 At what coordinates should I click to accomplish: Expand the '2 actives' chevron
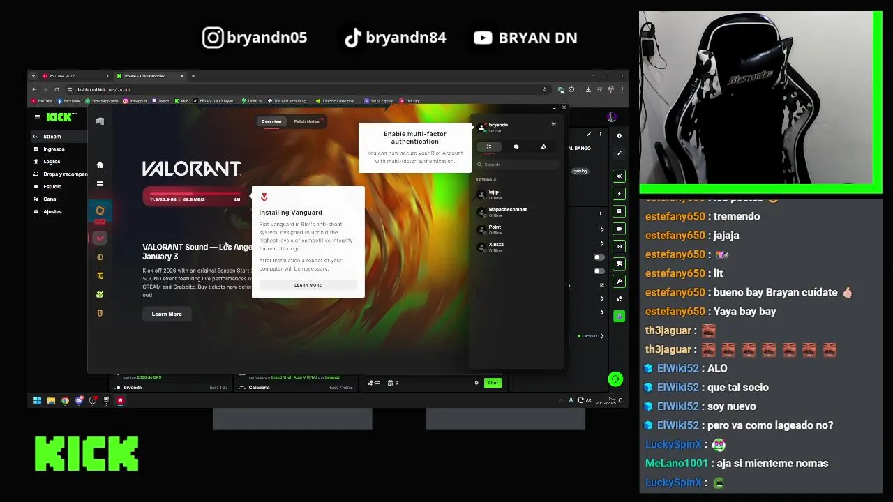click(x=602, y=336)
